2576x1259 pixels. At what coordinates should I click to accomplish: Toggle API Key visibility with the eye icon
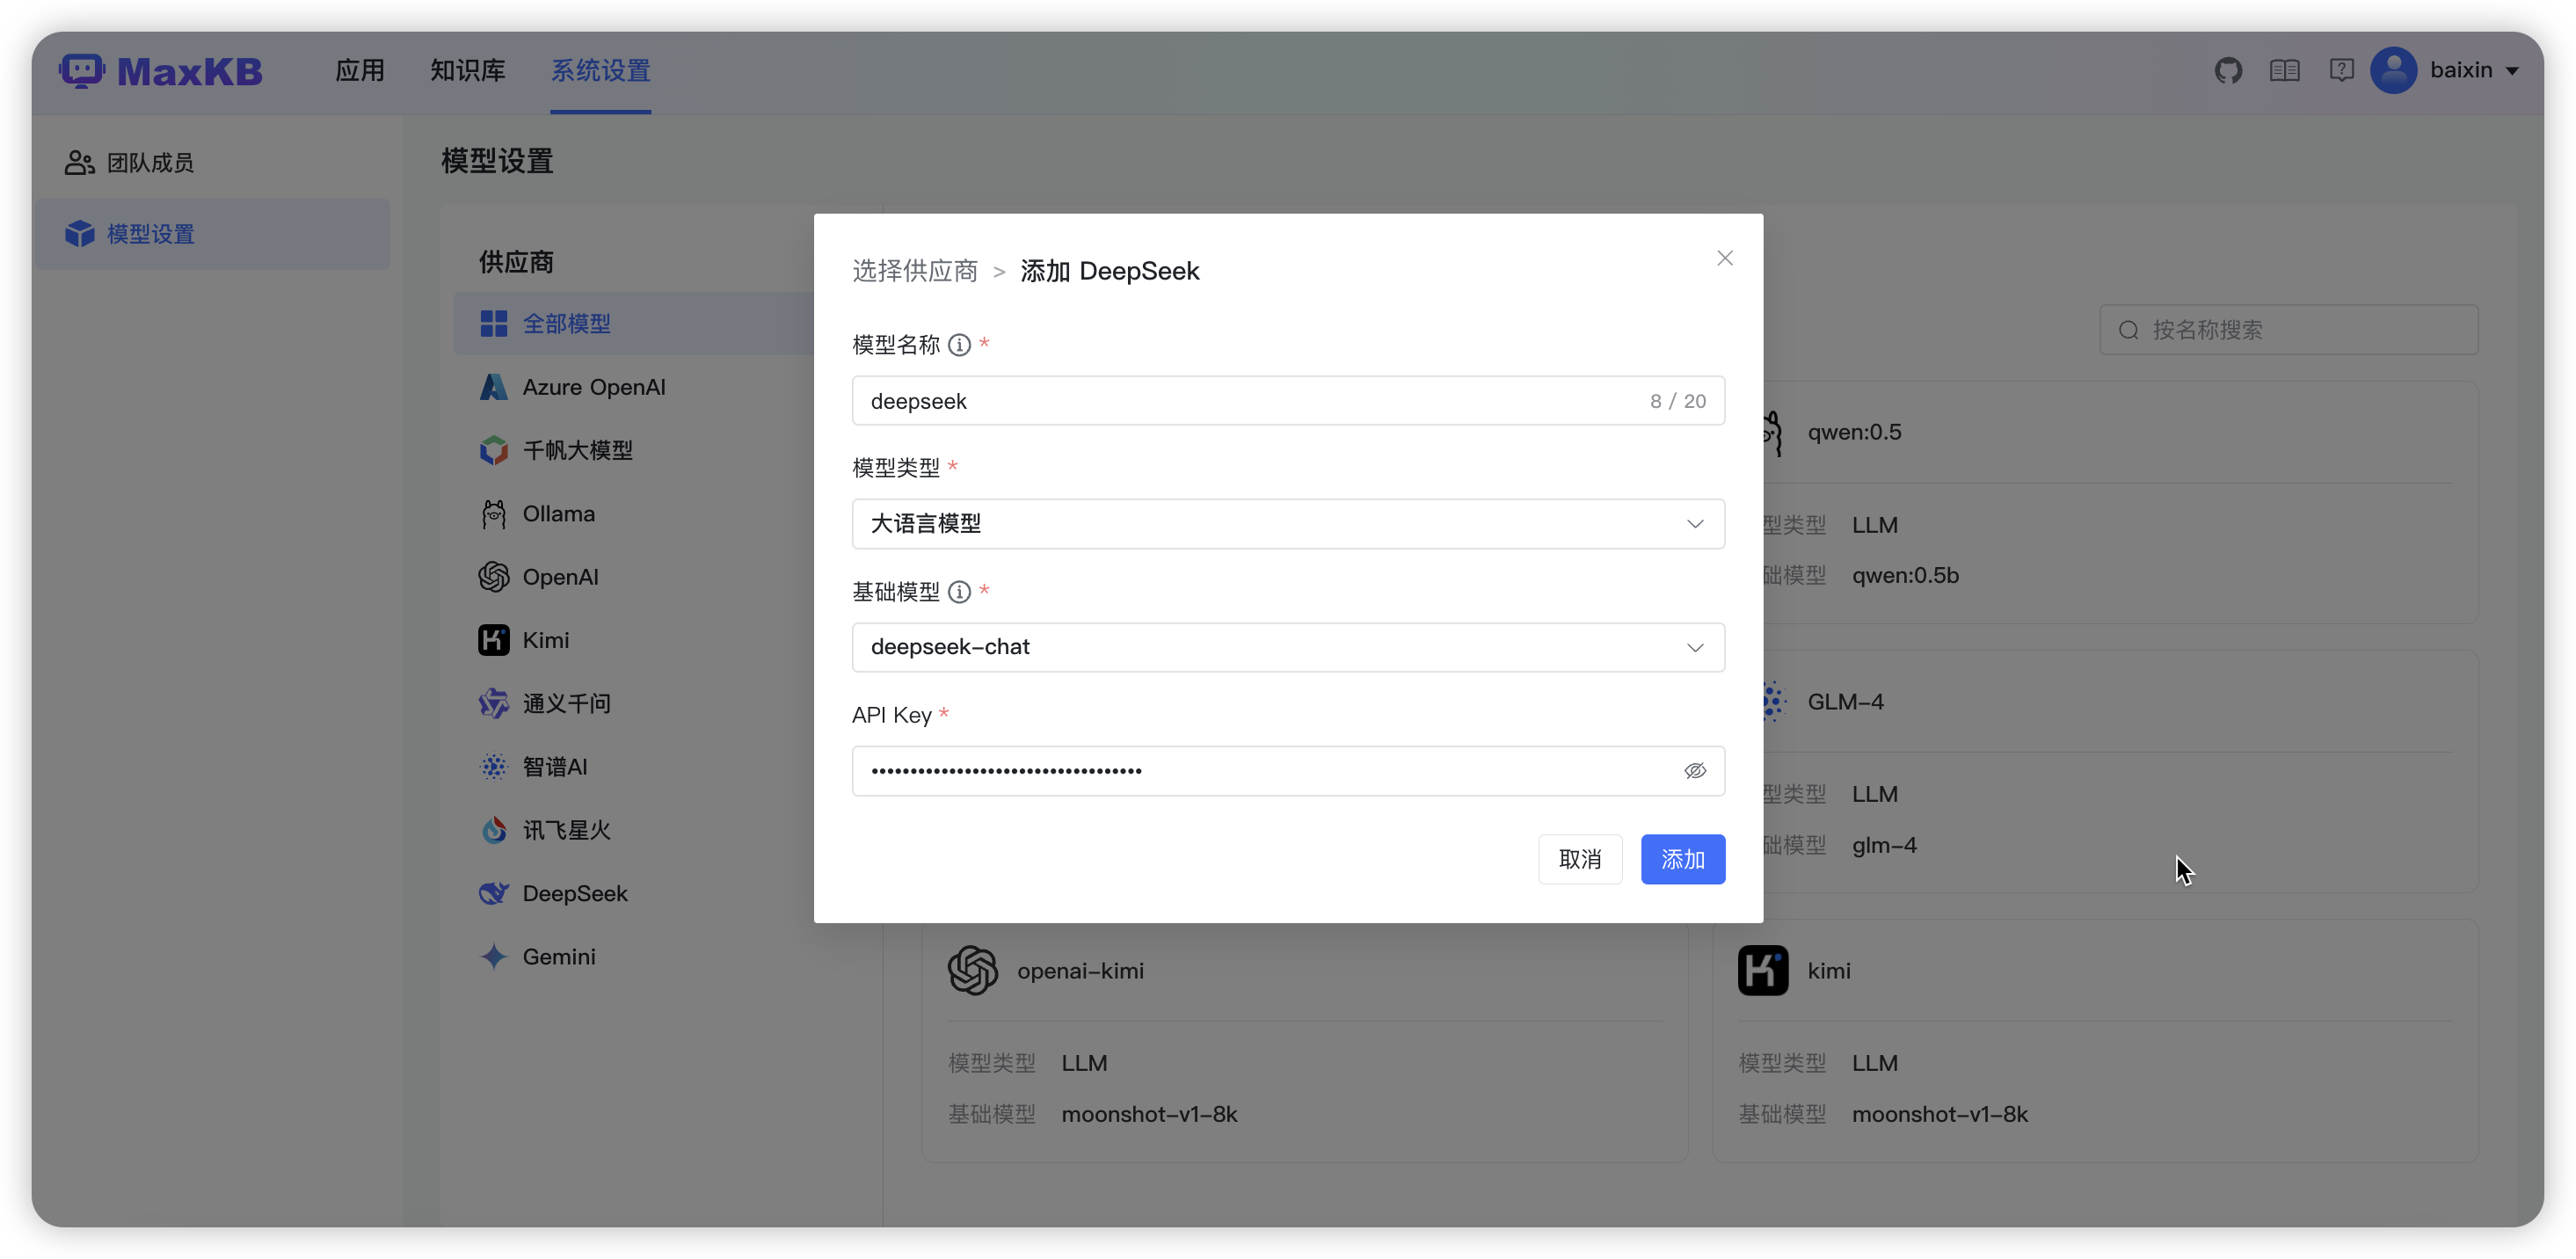tap(1696, 770)
